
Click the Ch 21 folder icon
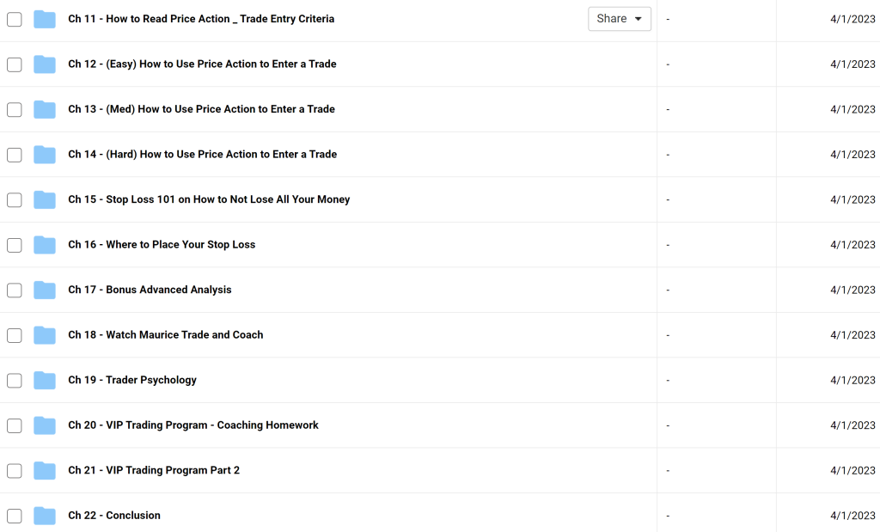click(45, 470)
